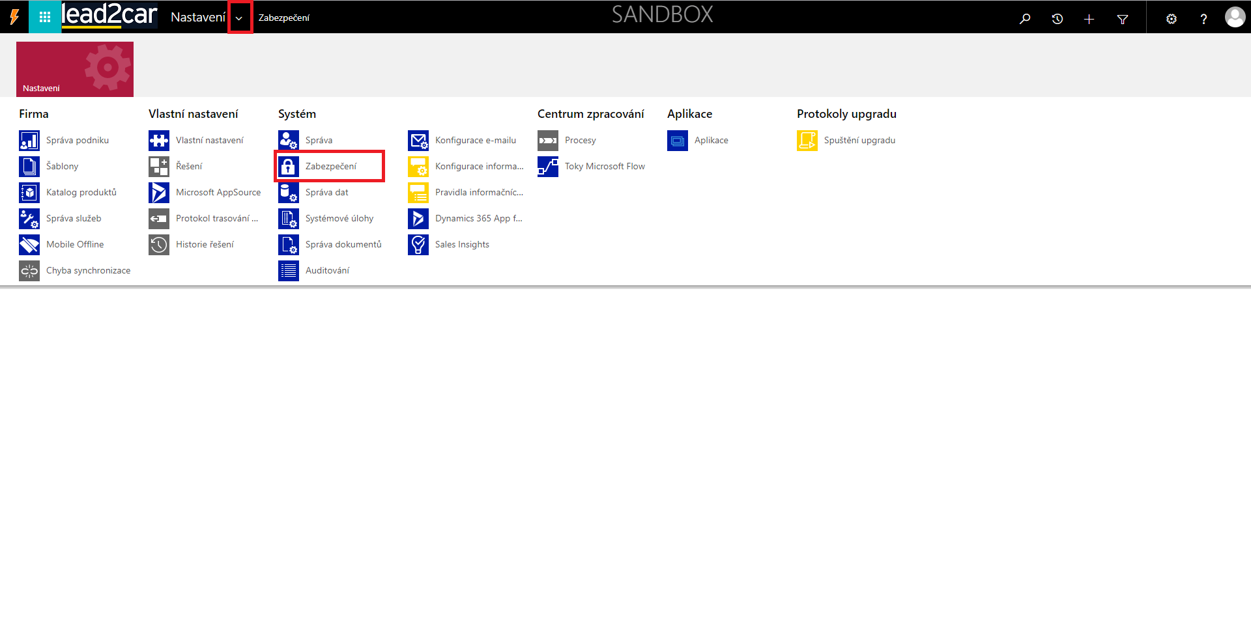Click the user profile avatar
This screenshot has height=627, width=1251.
(x=1234, y=18)
